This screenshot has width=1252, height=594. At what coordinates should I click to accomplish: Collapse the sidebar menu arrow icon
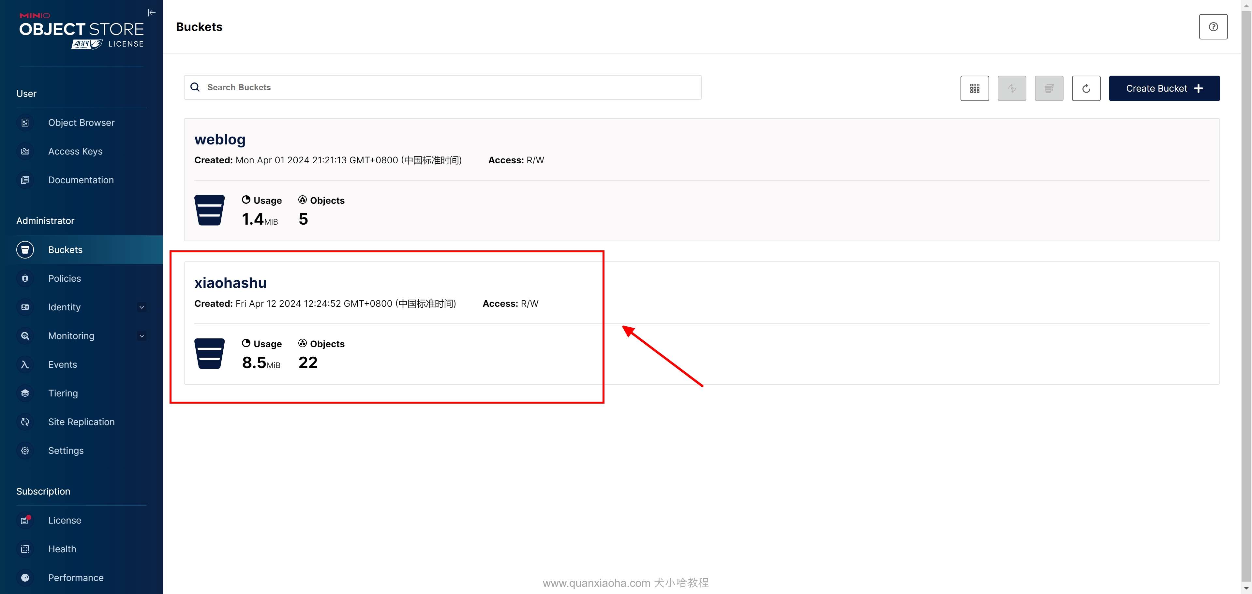(152, 13)
